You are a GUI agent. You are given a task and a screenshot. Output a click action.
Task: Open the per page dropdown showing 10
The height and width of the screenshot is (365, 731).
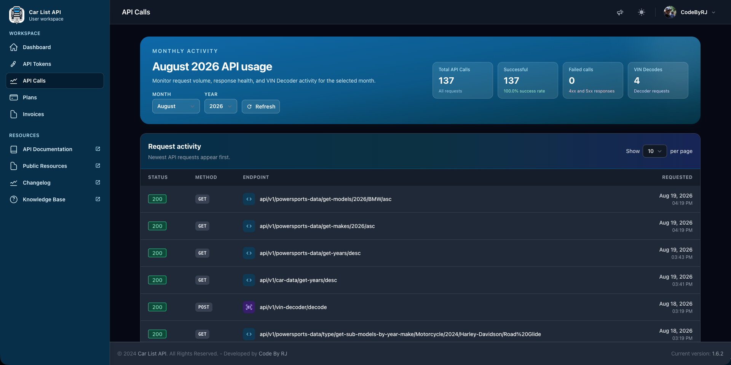[x=654, y=151]
